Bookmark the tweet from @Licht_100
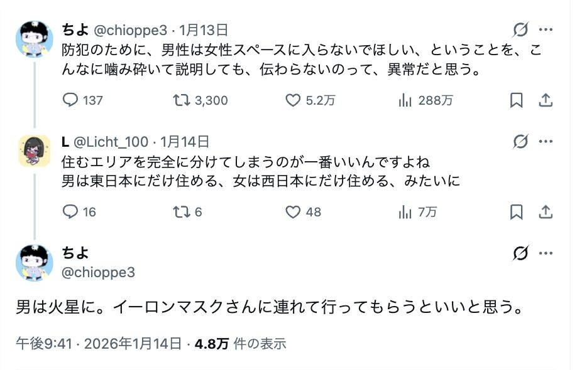The width and height of the screenshot is (577, 370). coord(516,212)
